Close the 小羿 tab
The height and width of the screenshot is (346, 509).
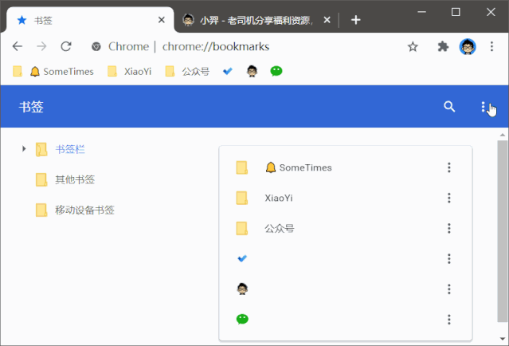pyautogui.click(x=327, y=20)
